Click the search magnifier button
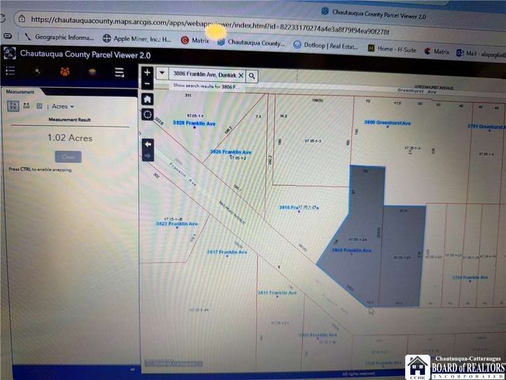This screenshot has width=506, height=380. [x=252, y=75]
